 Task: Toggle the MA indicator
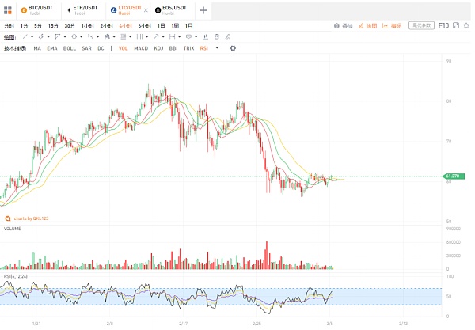37,48
